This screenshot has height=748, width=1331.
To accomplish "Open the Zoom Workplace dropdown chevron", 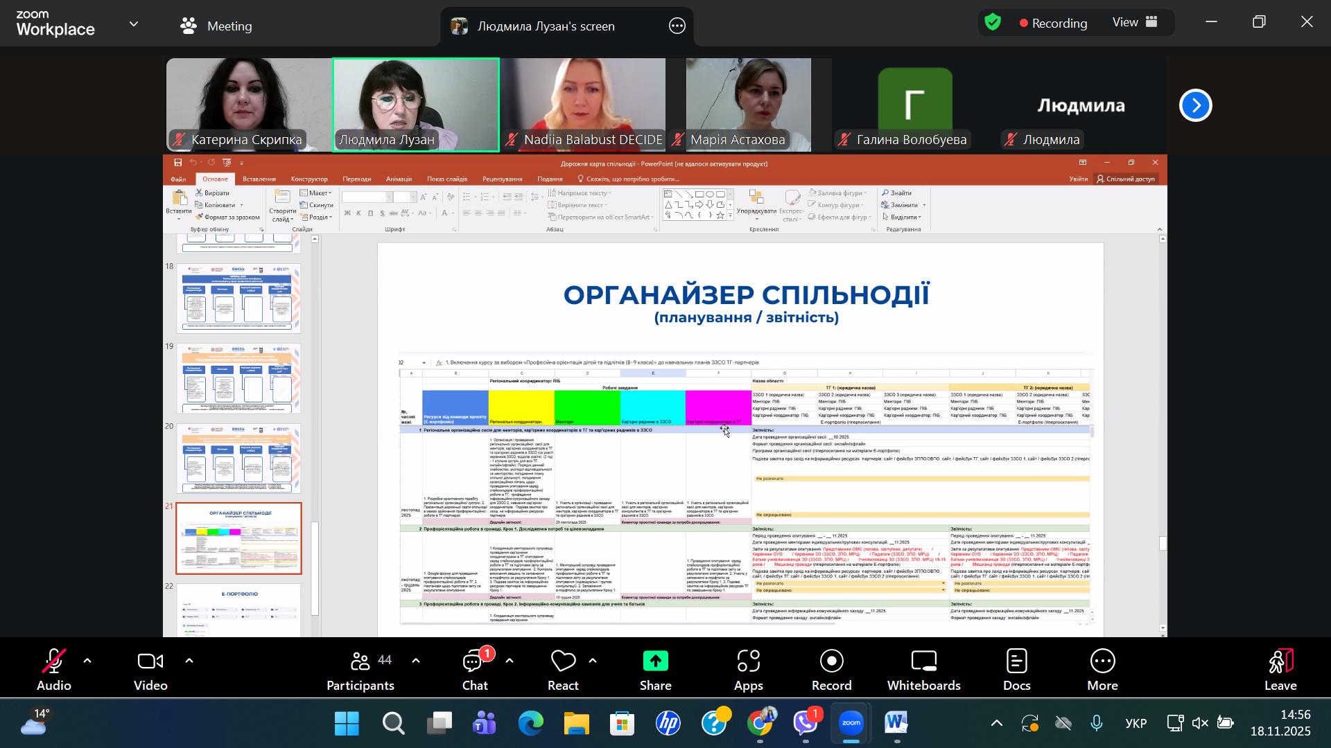I will (134, 24).
